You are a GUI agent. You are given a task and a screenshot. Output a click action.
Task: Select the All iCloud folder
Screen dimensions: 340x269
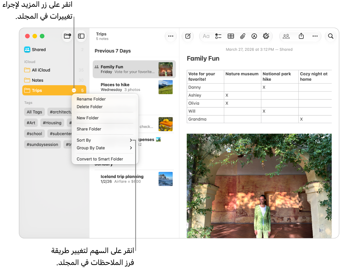click(54, 70)
